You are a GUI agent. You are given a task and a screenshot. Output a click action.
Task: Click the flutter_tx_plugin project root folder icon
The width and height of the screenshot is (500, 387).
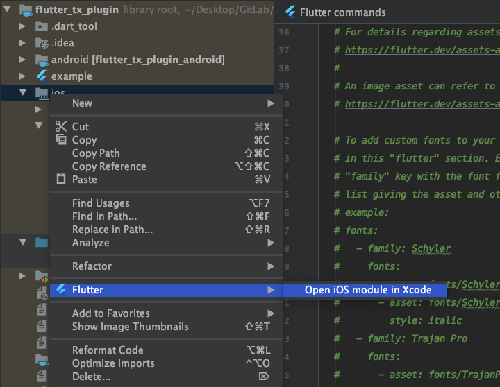point(26,10)
